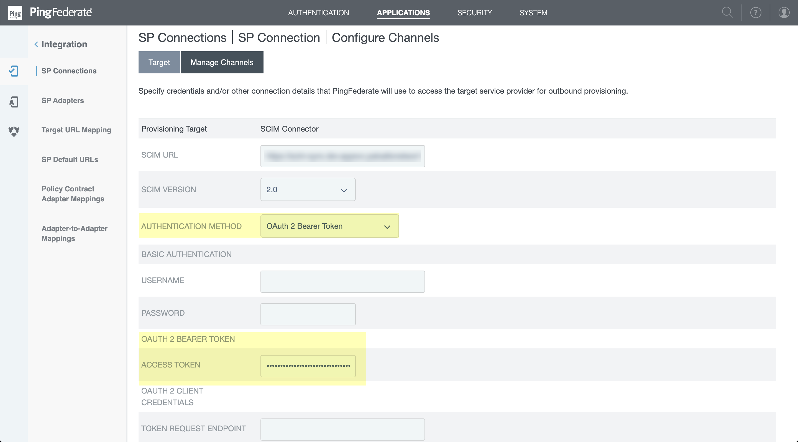Open the System top menu
798x442 pixels.
(533, 13)
